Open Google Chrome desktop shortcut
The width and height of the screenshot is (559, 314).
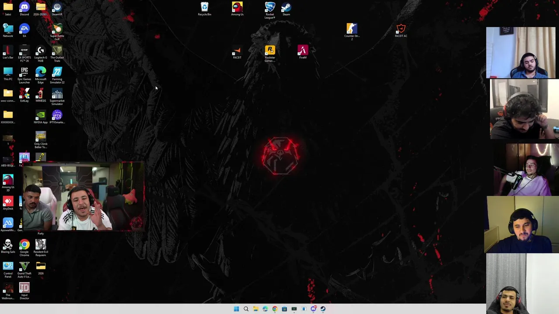pyautogui.click(x=24, y=248)
